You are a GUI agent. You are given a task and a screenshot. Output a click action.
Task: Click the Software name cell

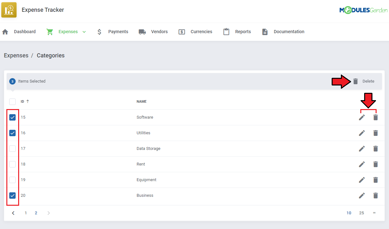(x=145, y=117)
